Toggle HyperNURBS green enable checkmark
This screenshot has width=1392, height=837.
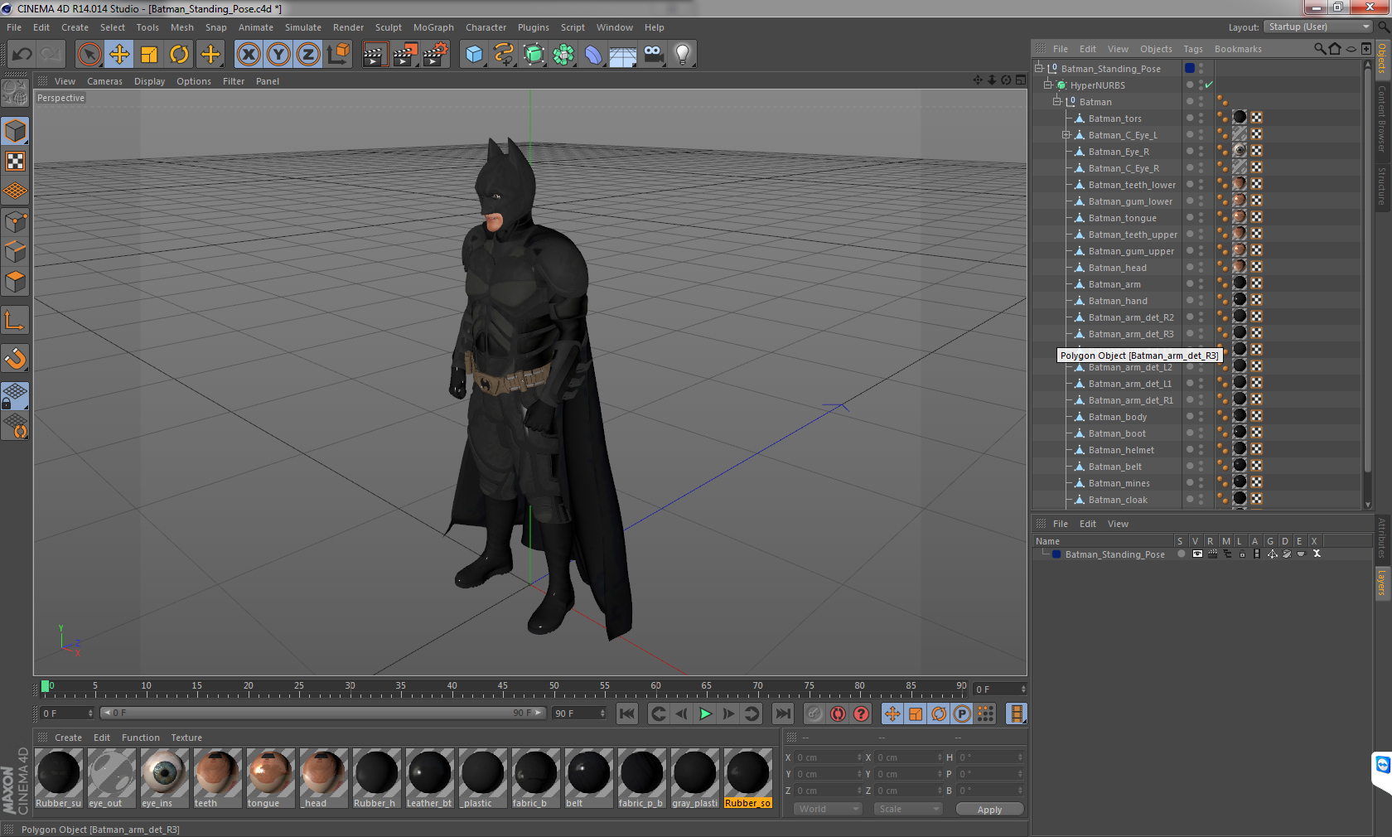pyautogui.click(x=1209, y=85)
